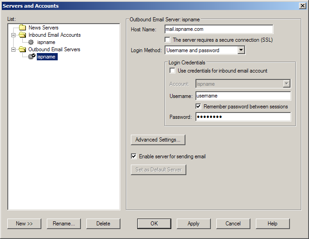Disable the Enable server for sending email option
This screenshot has width=309, height=239.
pos(134,156)
